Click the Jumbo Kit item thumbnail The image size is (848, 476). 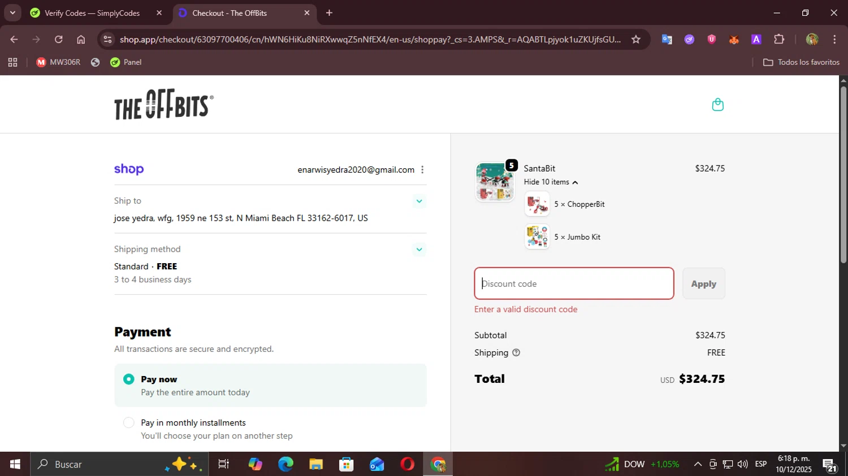[x=537, y=237]
